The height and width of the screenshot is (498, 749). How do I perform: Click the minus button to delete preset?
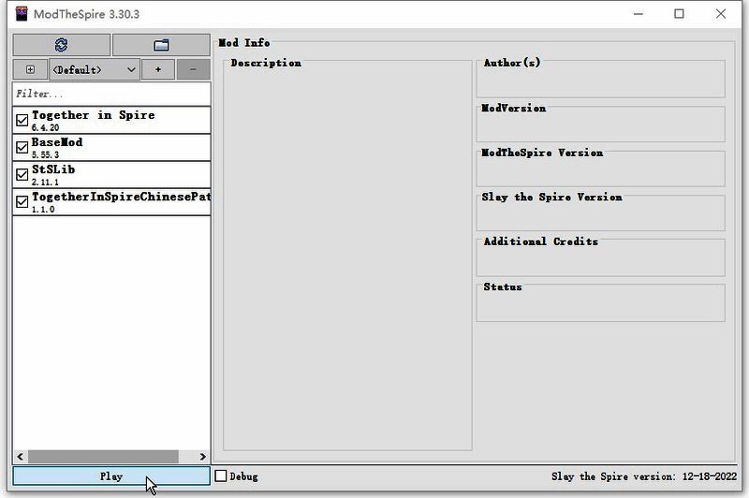[x=193, y=69]
